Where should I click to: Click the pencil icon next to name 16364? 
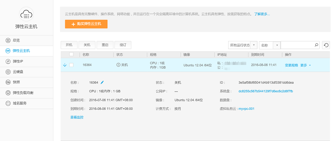[x=102, y=82]
